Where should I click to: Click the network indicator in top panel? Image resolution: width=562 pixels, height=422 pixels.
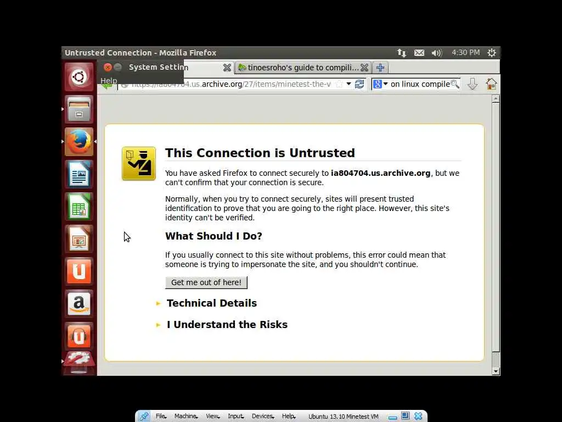[x=401, y=53]
